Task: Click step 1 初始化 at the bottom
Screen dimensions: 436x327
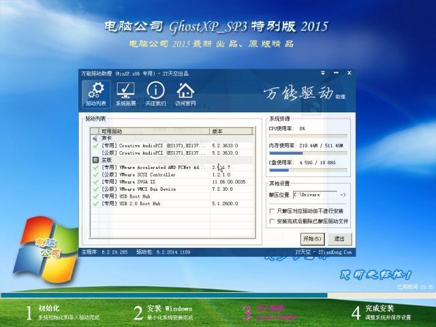Action: pos(63,313)
